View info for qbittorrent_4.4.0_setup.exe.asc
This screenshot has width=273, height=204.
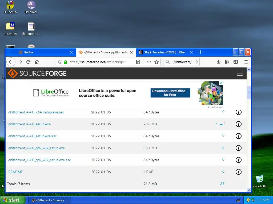point(239,136)
